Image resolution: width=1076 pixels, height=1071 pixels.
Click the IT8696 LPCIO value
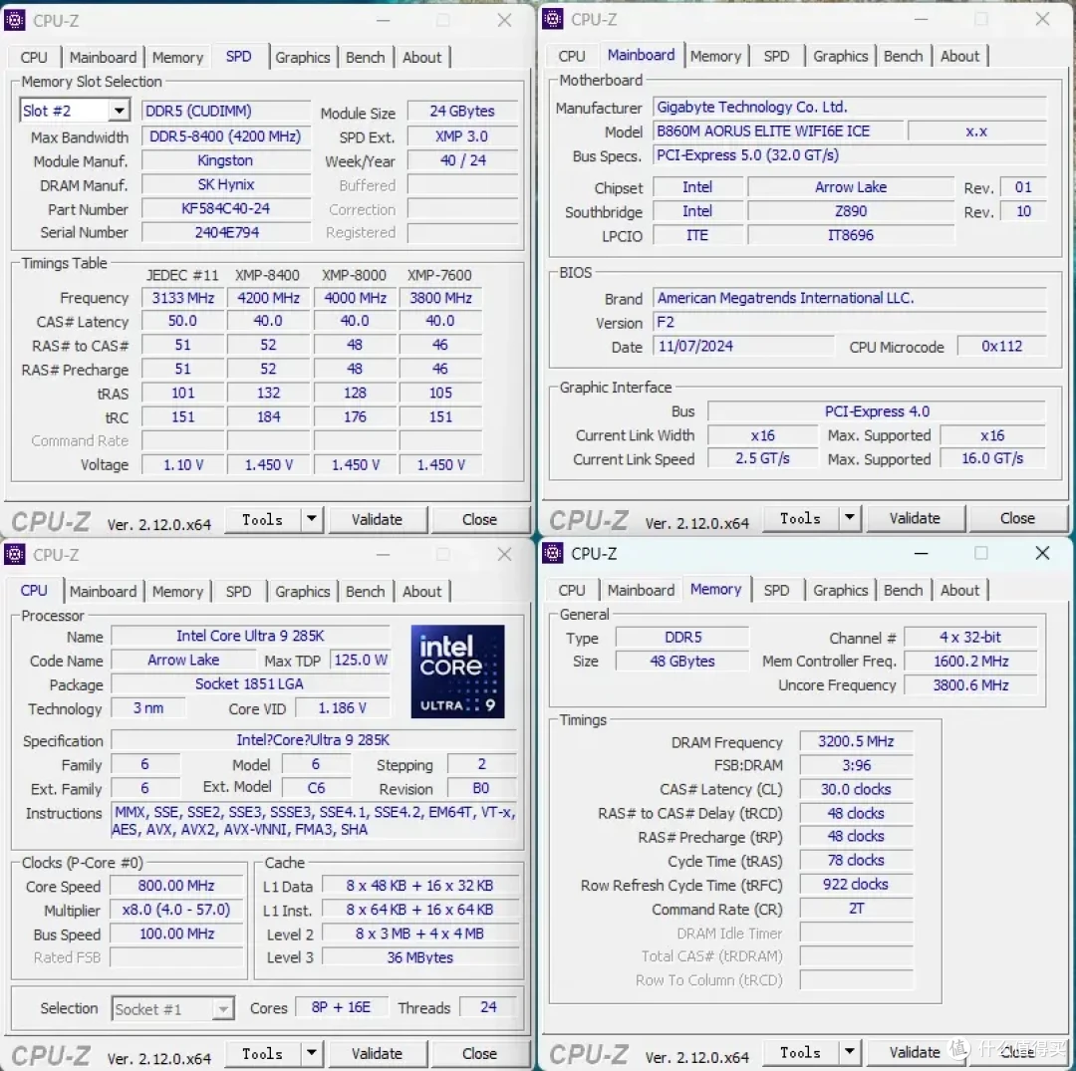[850, 235]
